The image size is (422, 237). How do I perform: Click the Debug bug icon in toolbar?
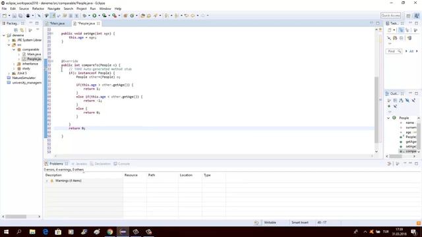[84, 16]
